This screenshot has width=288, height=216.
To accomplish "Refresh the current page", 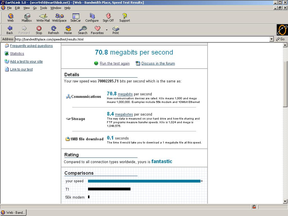I will click(x=53, y=30).
